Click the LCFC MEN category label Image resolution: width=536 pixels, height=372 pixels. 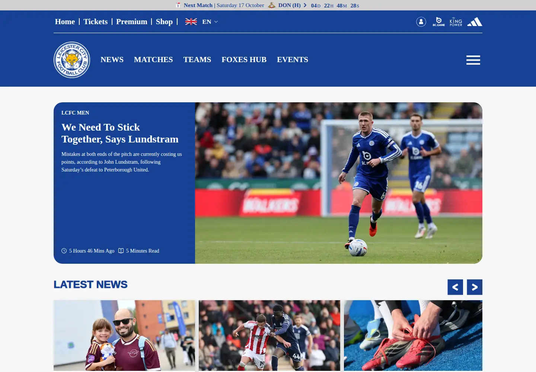point(75,113)
